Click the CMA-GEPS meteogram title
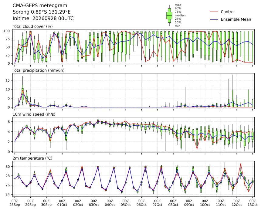 click(40, 5)
